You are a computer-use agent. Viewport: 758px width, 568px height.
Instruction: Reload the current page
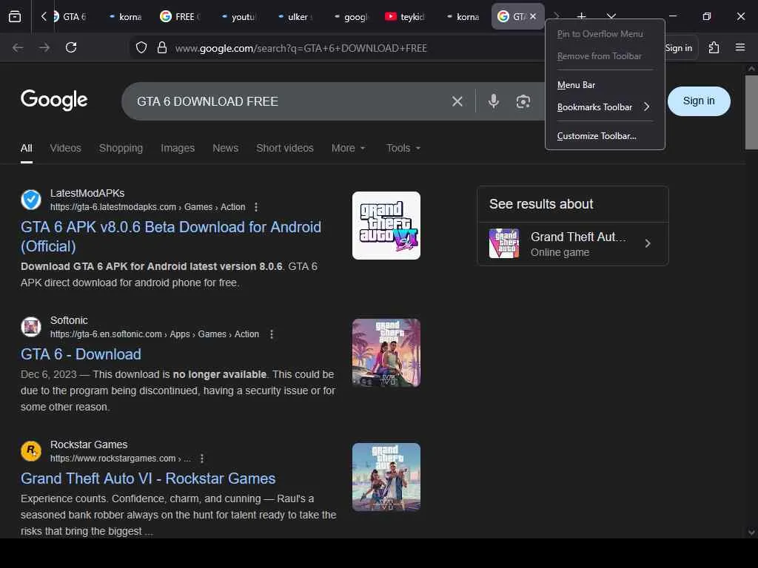click(x=71, y=47)
